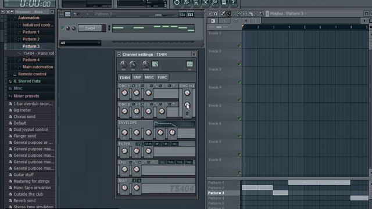Click the playhead marker at Playlist timeline start

pos(243,26)
